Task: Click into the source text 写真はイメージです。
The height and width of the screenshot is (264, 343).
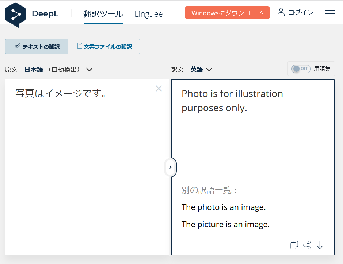Action: pyautogui.click(x=61, y=94)
